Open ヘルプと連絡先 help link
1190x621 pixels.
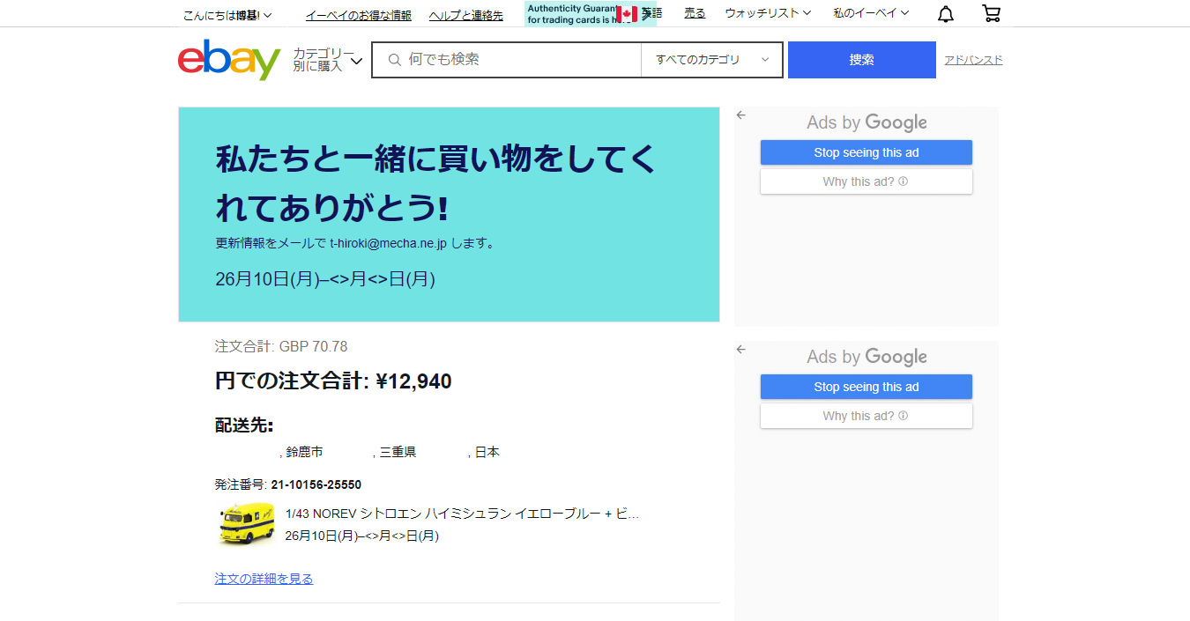[x=465, y=15]
